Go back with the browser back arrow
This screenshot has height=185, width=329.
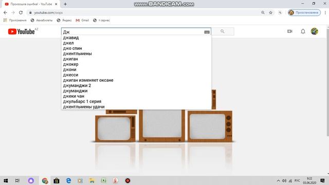coord(5,12)
